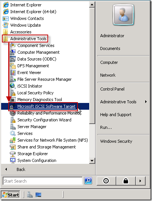Click the lock computer button
152x201 pixels.
coord(126,181)
